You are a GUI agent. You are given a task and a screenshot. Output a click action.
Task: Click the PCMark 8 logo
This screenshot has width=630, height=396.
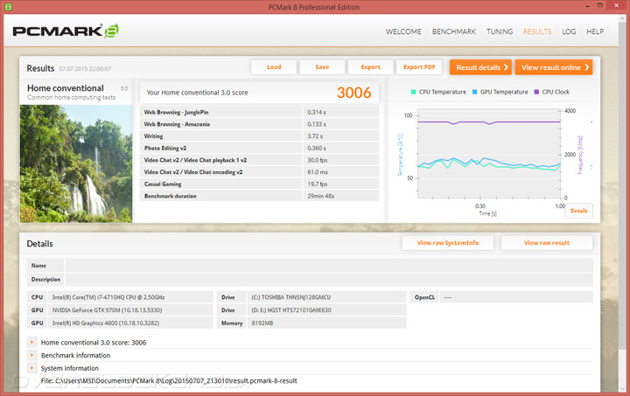(66, 31)
